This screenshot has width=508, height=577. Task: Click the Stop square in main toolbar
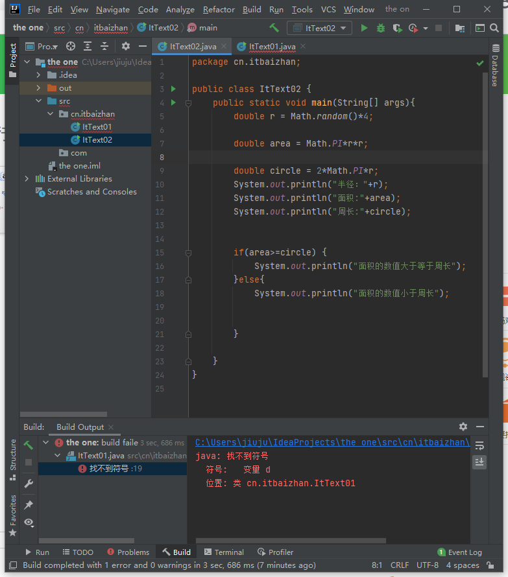[x=439, y=28]
